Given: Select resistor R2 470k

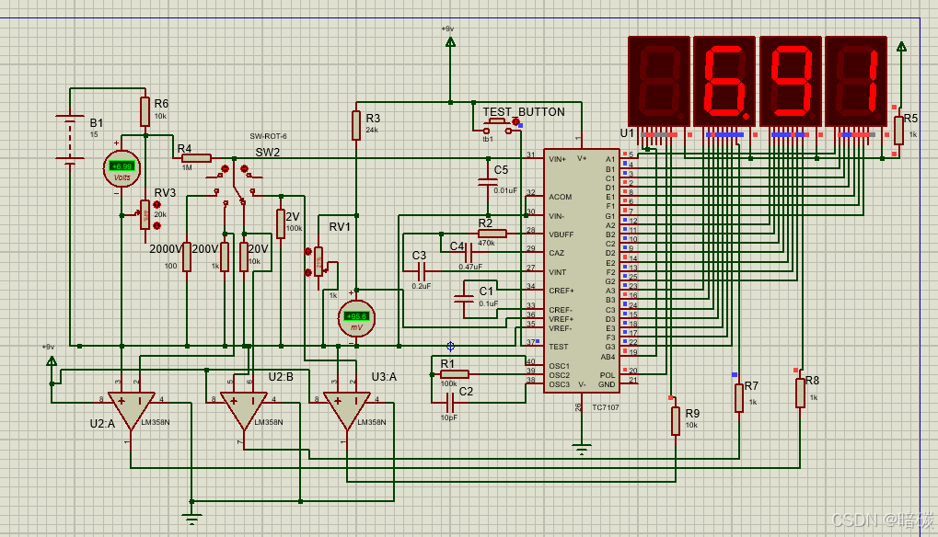Looking at the screenshot, I should point(492,234).
